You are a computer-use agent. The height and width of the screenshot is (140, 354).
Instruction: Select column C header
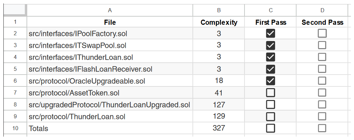[x=271, y=10]
